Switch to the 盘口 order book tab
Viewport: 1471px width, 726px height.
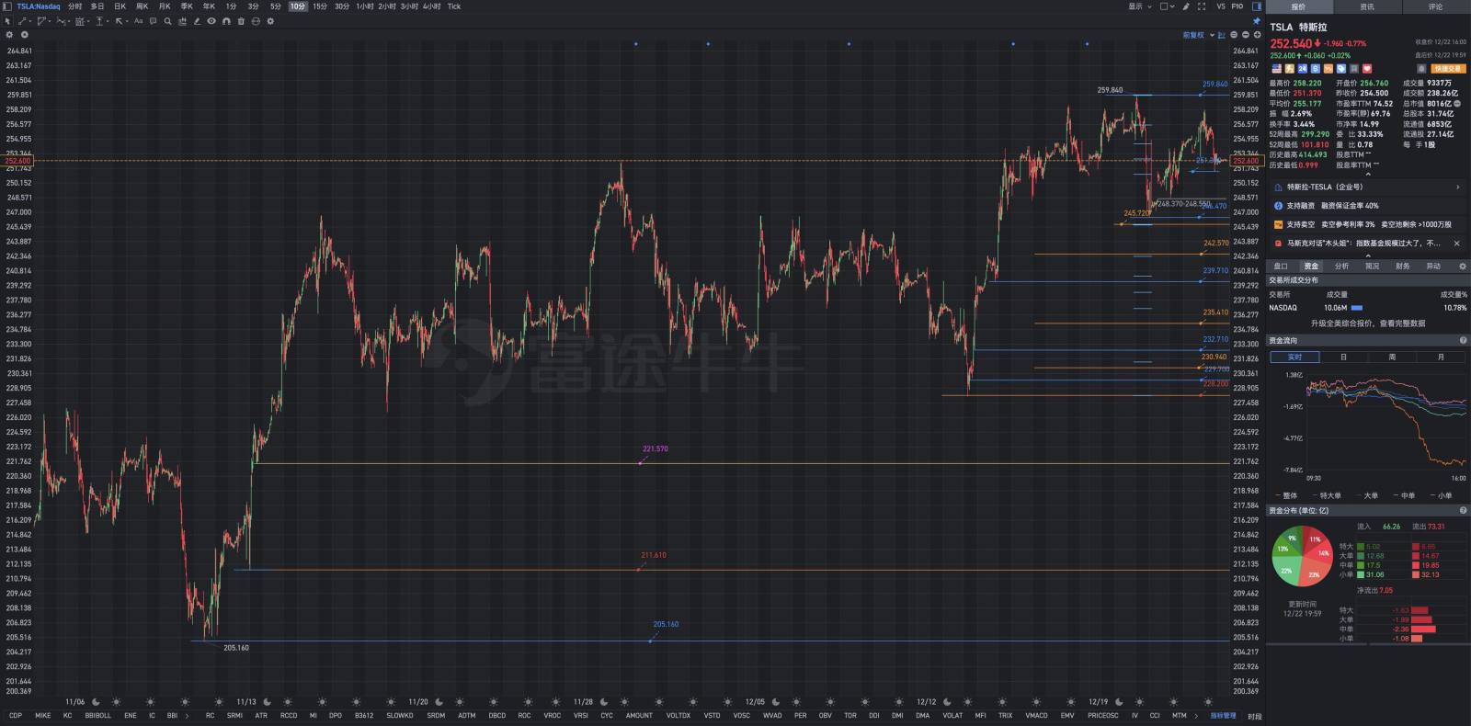1280,266
